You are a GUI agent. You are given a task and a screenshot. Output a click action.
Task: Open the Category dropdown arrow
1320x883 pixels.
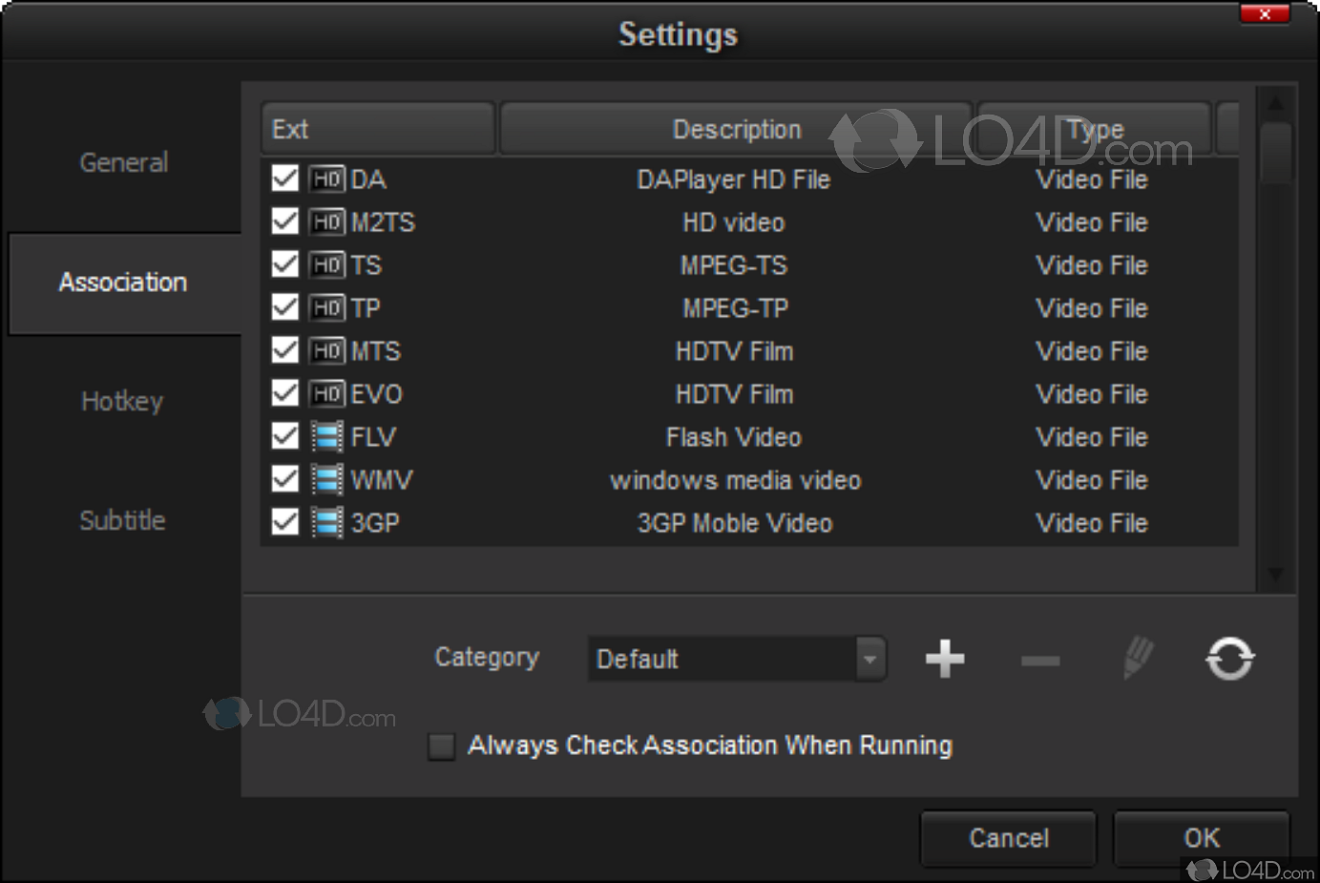870,659
